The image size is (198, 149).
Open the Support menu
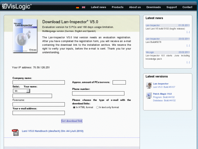[x=172, y=7]
